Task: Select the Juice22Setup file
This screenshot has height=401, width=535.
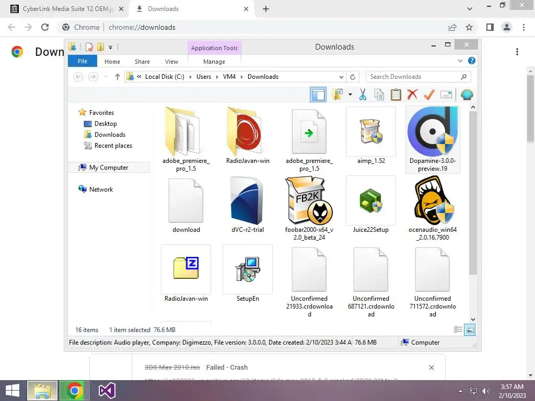Action: [x=371, y=205]
